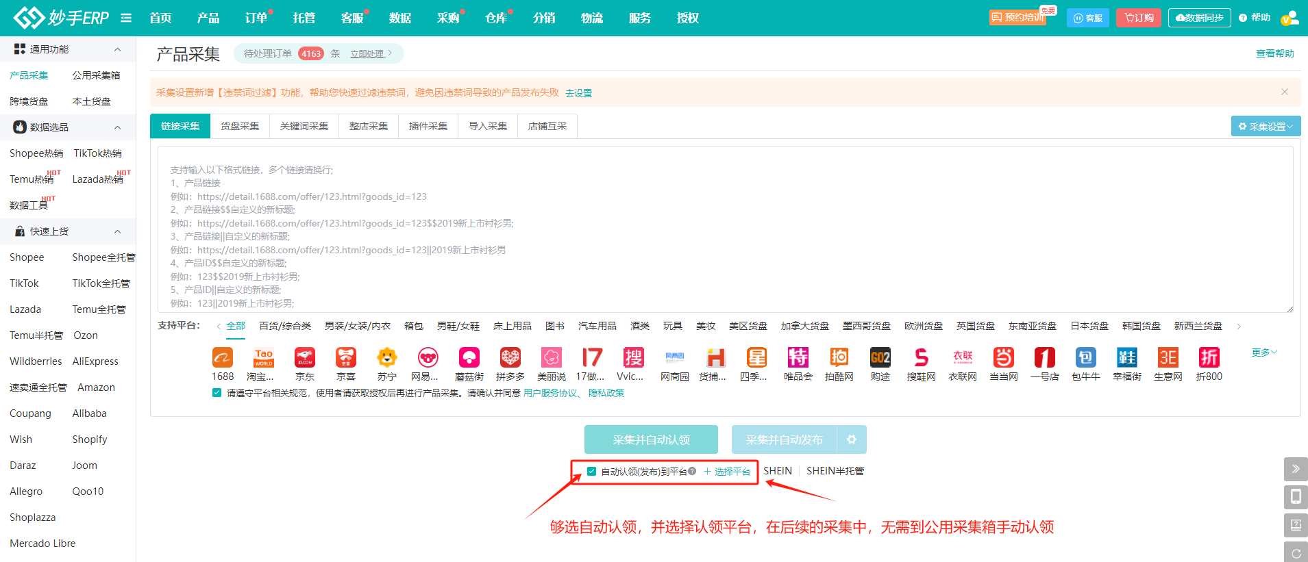Pick the Vvic 搜 platform icon
This screenshot has width=1308, height=562.
tap(634, 357)
